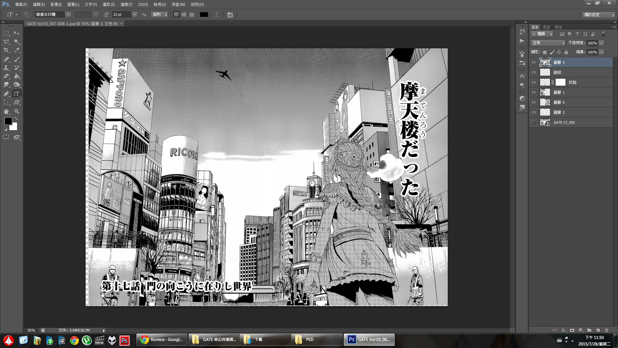Select the Sponge tool
This screenshot has height=348, width=618.
click(x=17, y=84)
